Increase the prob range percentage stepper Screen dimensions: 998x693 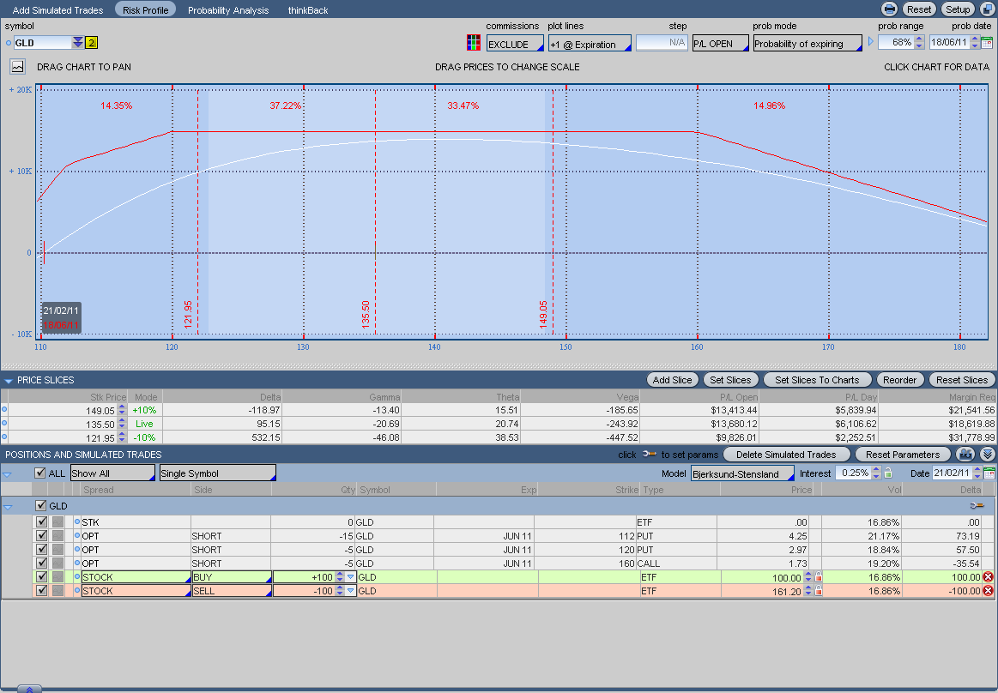(919, 39)
